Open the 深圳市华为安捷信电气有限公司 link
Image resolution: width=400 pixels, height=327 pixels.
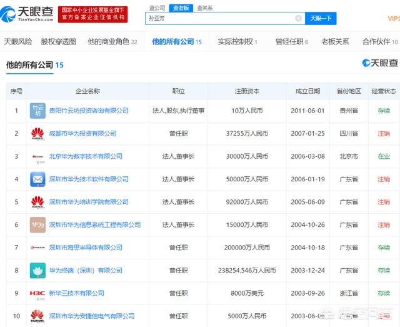click(x=92, y=316)
